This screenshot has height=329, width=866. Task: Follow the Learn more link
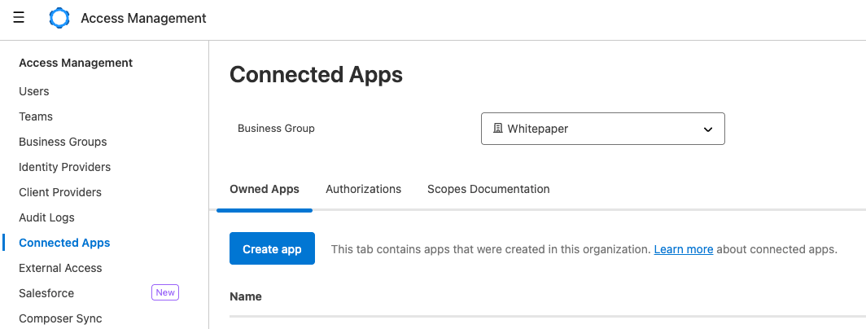tap(683, 249)
